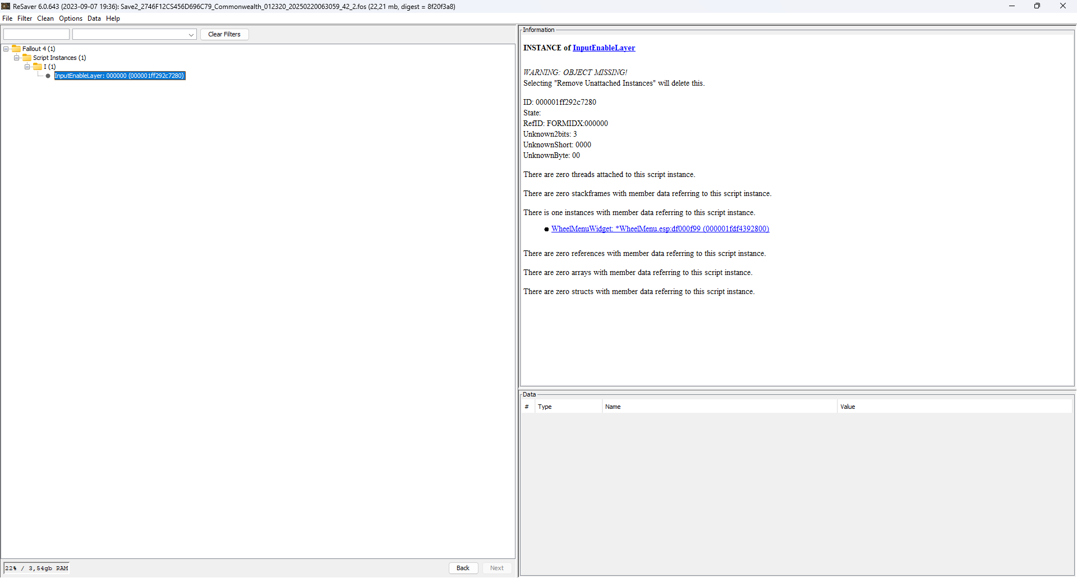Restore down the ReSaver window
Screen dimensions: 1077x578
(x=1037, y=6)
